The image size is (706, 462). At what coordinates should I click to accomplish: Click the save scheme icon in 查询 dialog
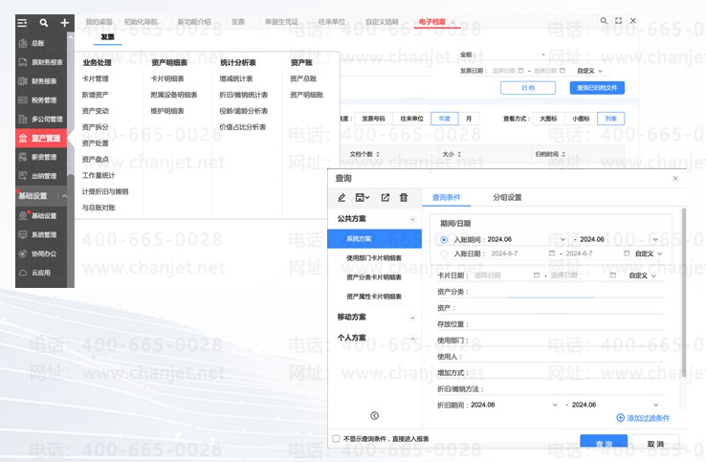[362, 197]
